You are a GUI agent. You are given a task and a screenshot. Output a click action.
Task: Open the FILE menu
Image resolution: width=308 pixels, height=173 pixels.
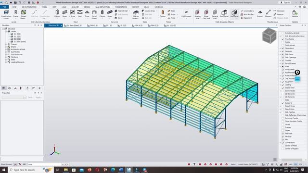point(4,7)
